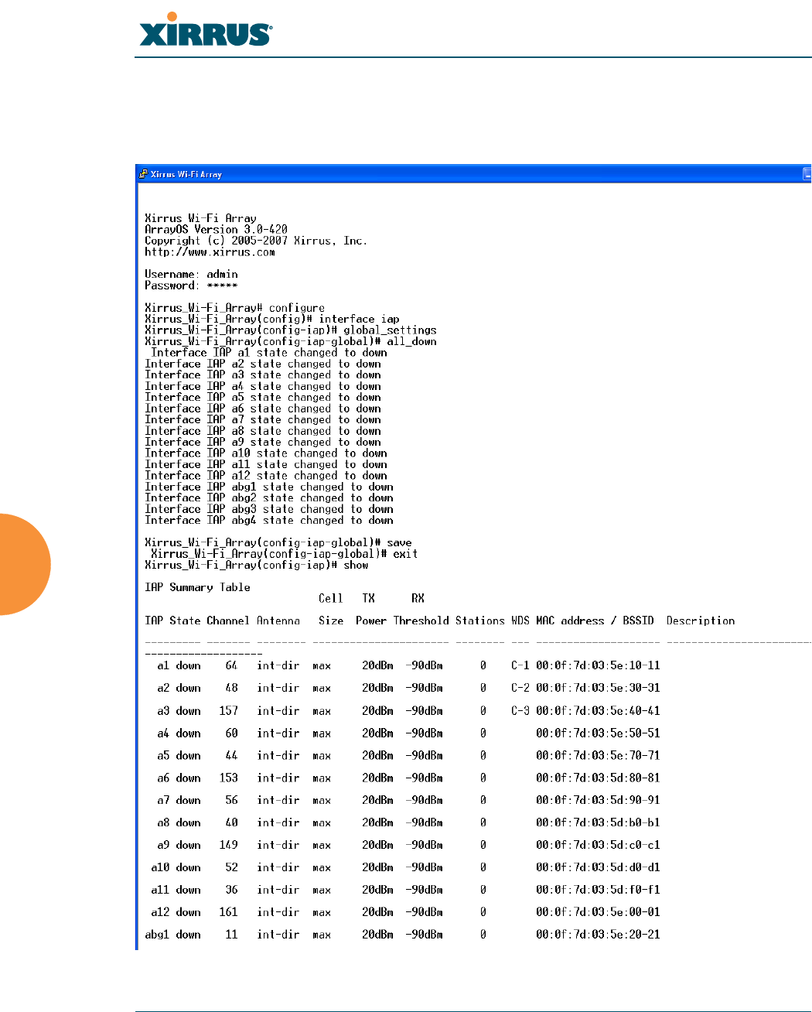Image resolution: width=812 pixels, height=1012 pixels.
Task: Click MAC address 00:0f:7d:03:5e:00-01
Action: [598, 913]
